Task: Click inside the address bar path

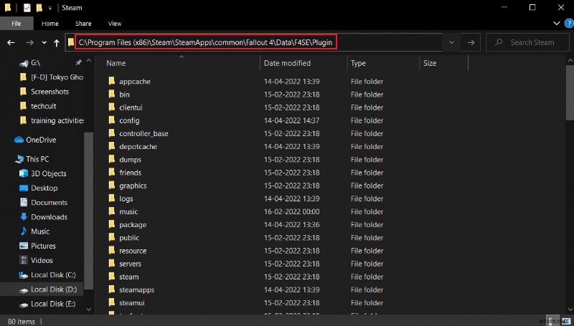Action: (206, 42)
